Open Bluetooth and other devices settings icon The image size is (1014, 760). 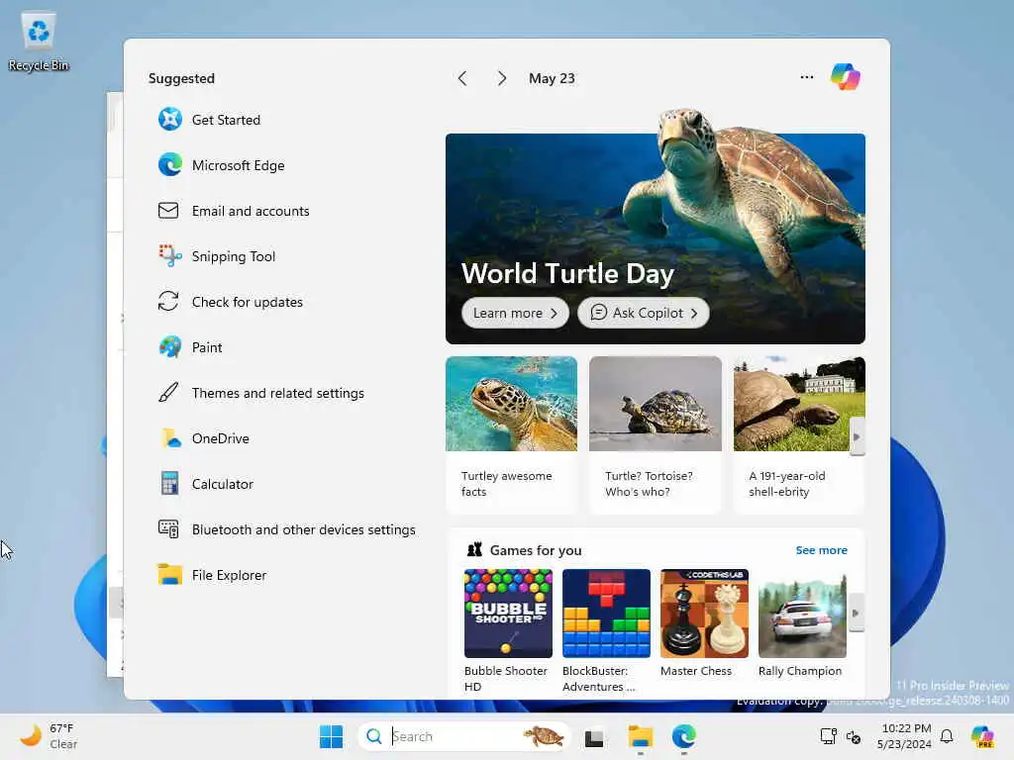168,529
